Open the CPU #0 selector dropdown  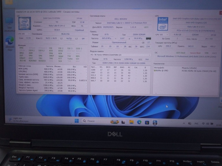tap(24, 34)
